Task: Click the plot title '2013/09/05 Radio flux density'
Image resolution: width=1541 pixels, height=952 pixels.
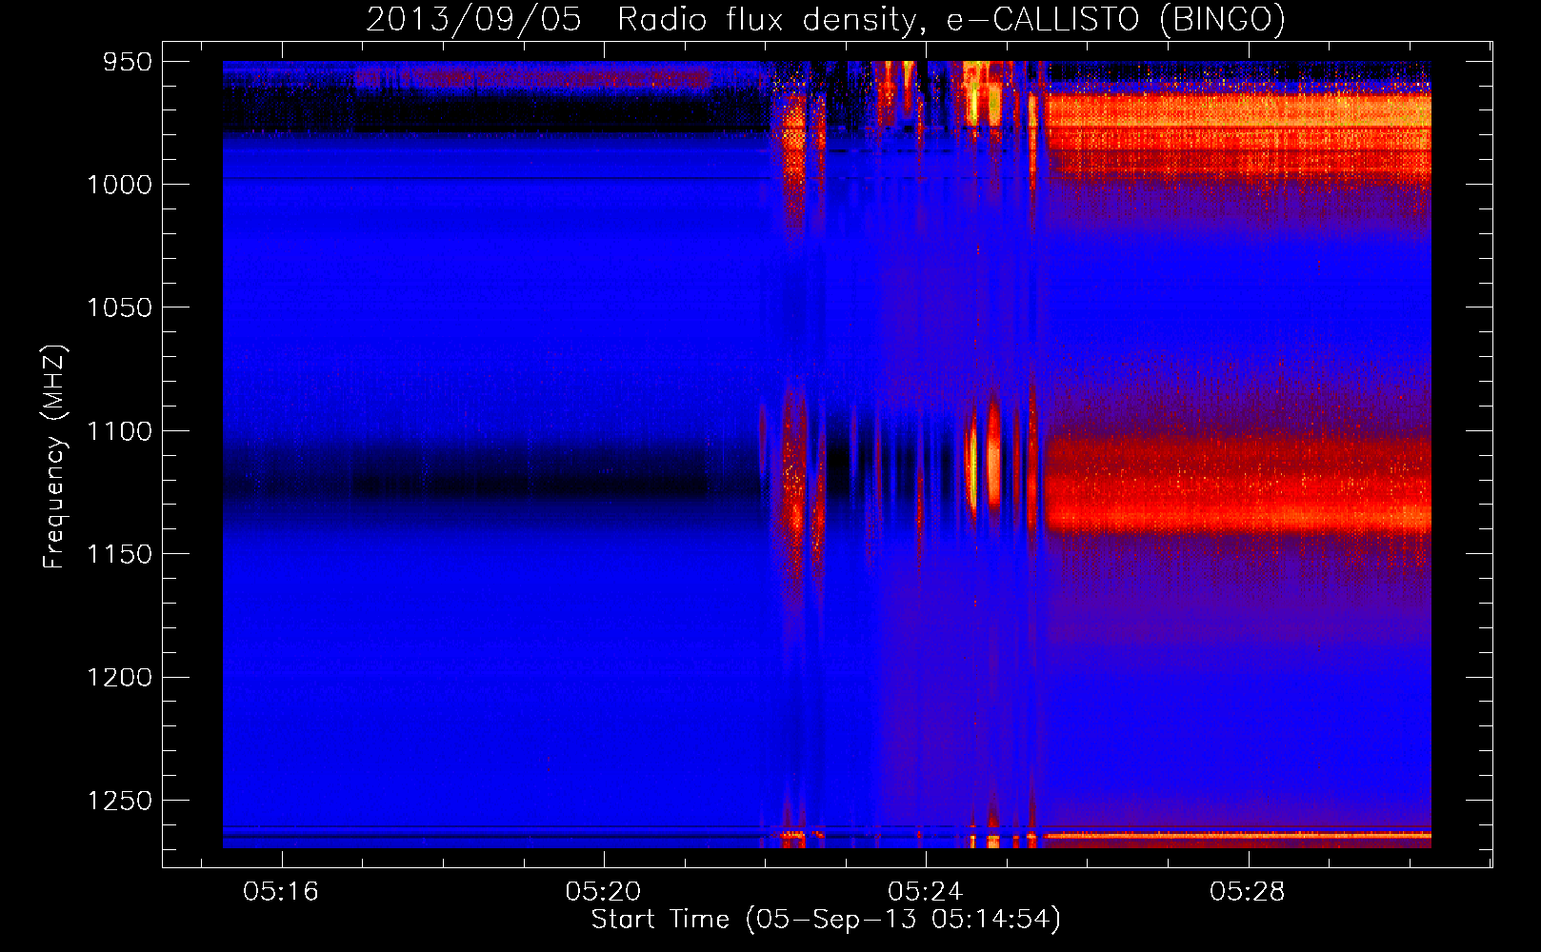Action: tap(826, 20)
